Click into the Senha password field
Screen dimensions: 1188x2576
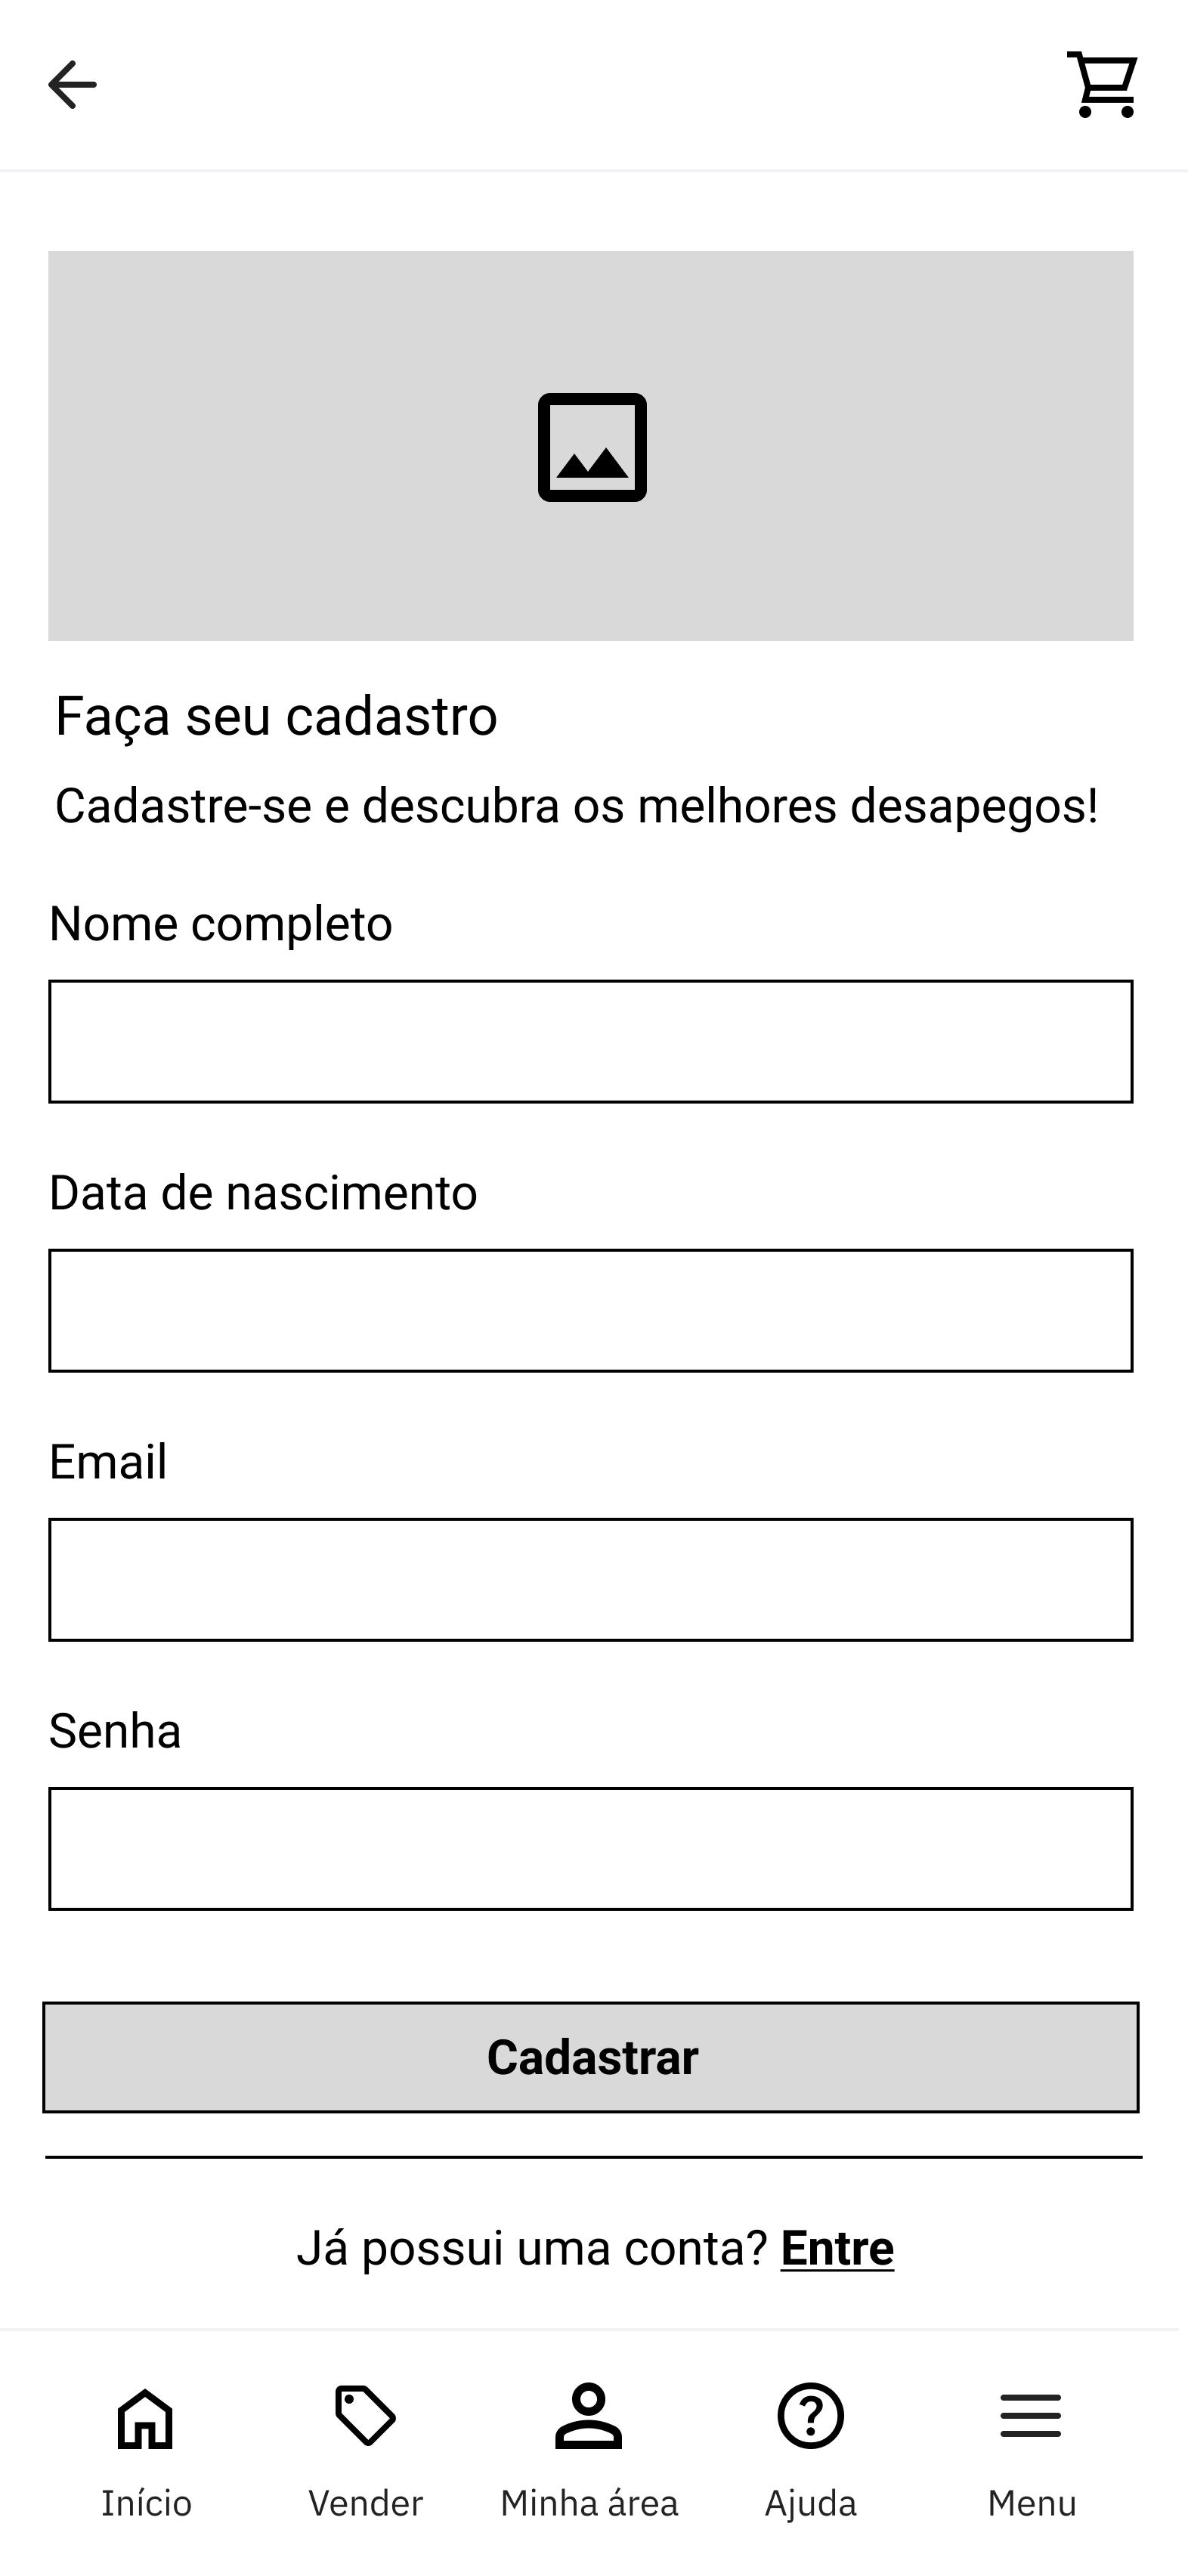(x=591, y=1848)
